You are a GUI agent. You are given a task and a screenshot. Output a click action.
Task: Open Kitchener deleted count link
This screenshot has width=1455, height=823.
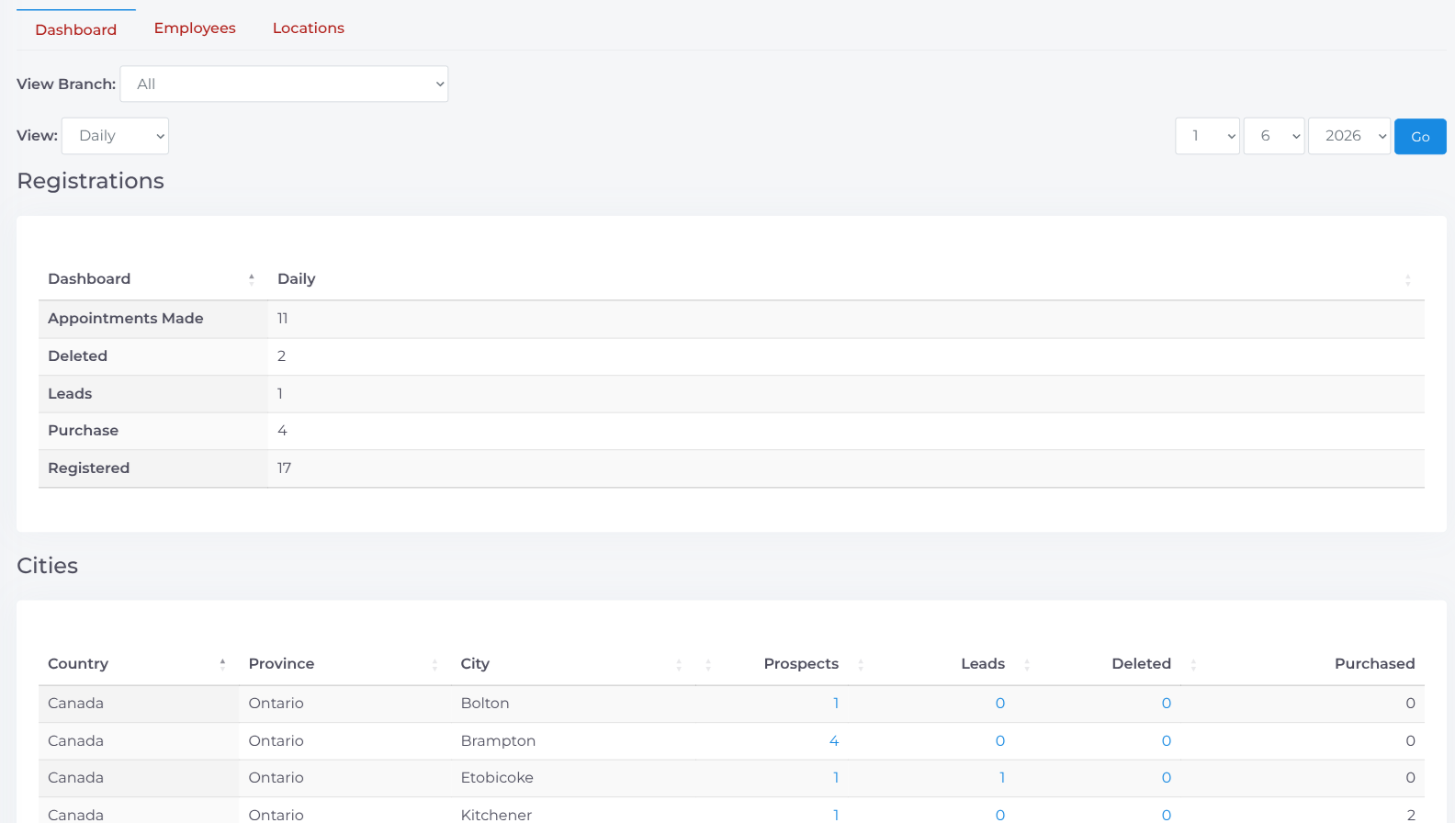(1167, 815)
